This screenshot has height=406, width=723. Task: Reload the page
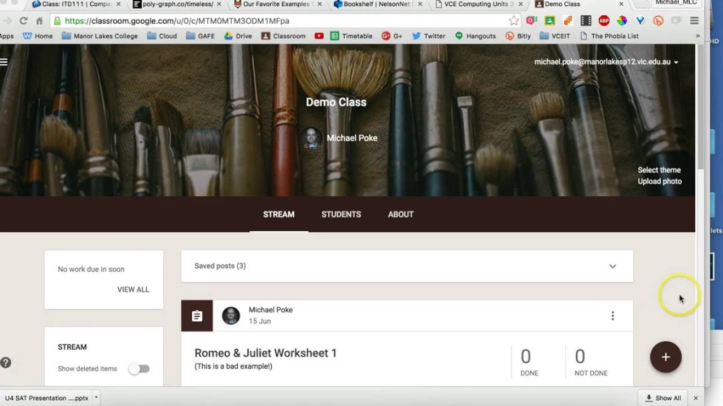tap(23, 21)
